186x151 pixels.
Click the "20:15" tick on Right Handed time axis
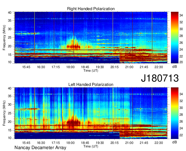[x=114, y=67]
